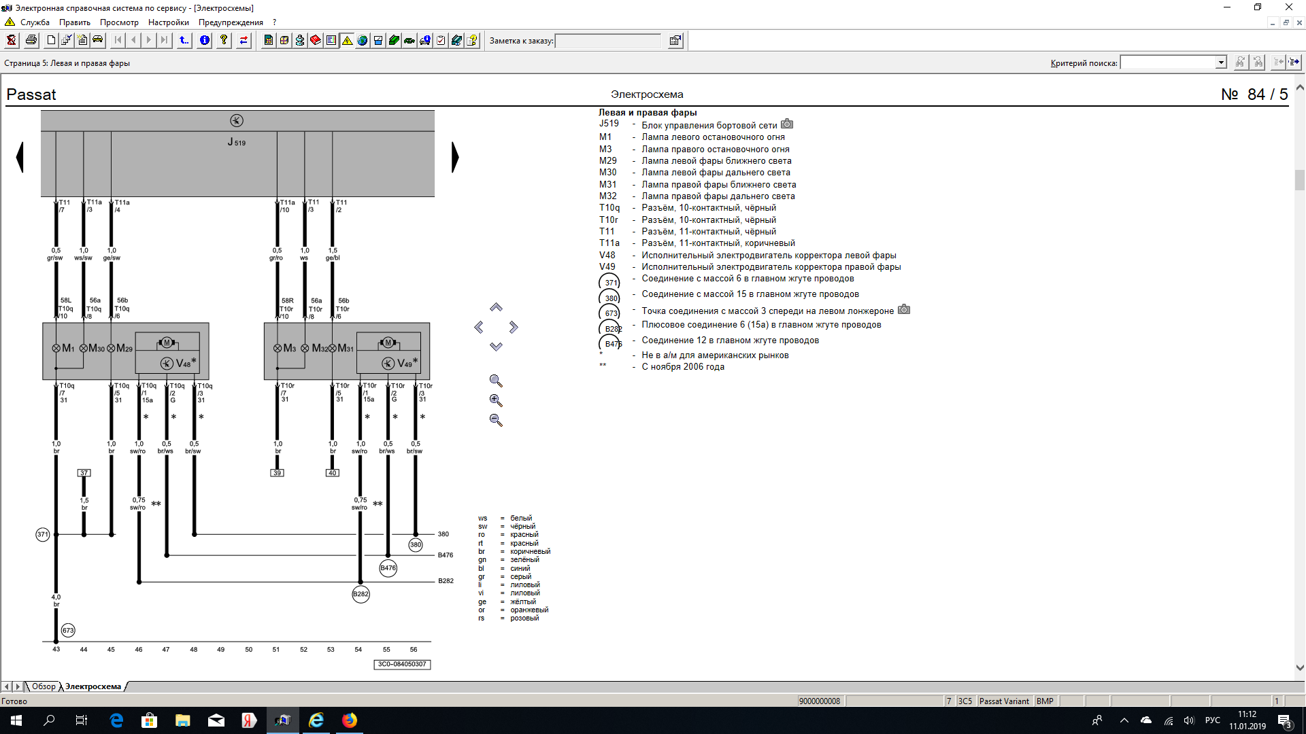Switch to the Обзор tab
The width and height of the screenshot is (1306, 734).
click(x=44, y=686)
